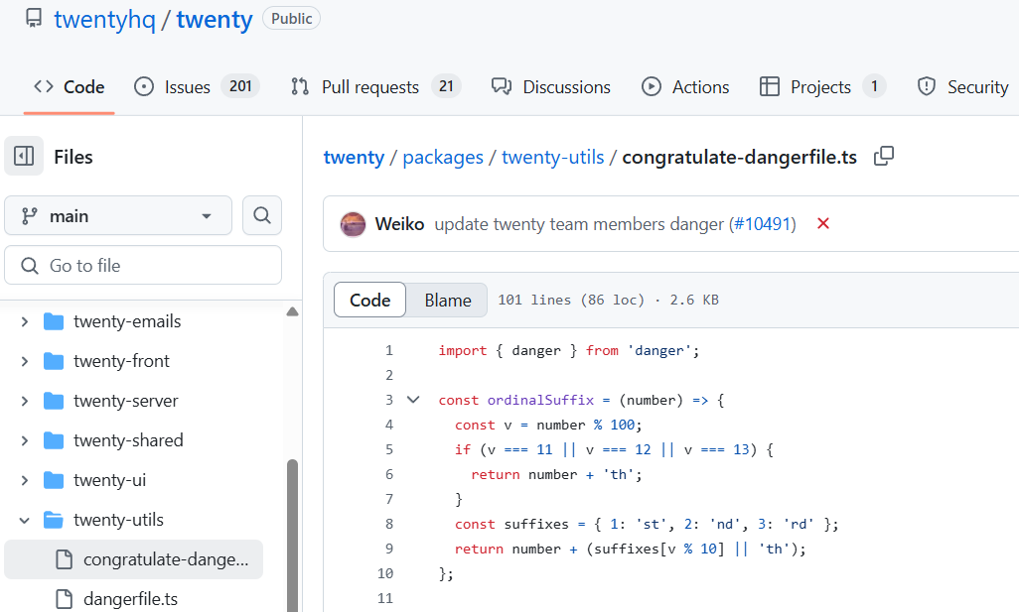Expand the twenty-ui folder chevron

(x=25, y=480)
